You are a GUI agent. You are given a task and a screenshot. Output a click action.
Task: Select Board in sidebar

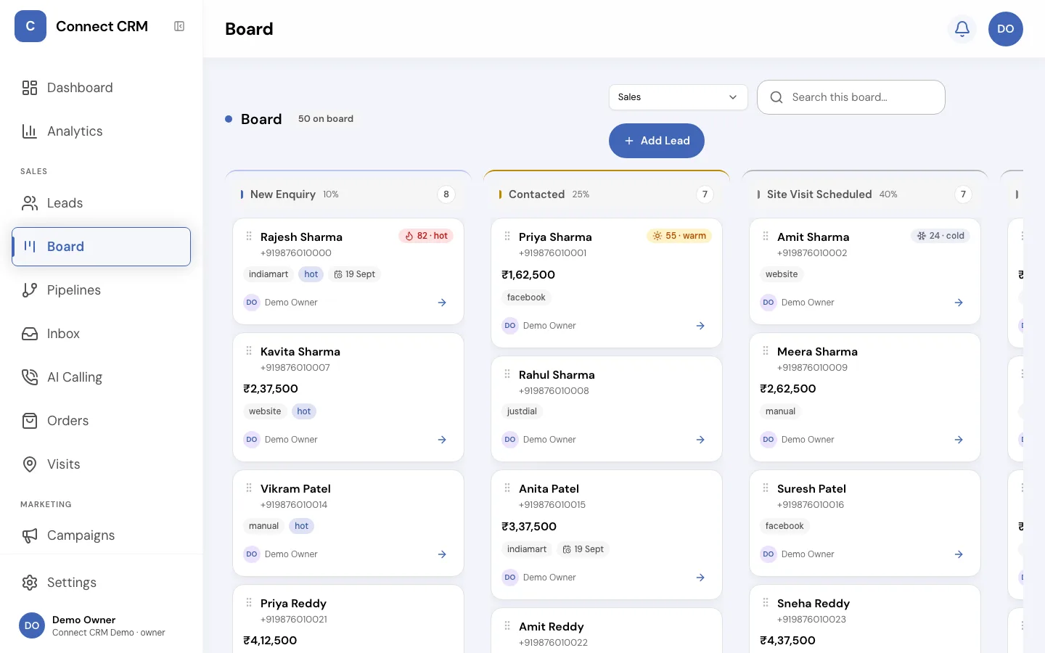coord(101,247)
